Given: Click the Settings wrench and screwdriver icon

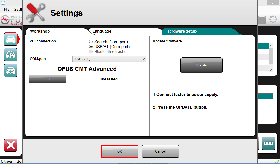Looking at the screenshot, I should [36, 13].
